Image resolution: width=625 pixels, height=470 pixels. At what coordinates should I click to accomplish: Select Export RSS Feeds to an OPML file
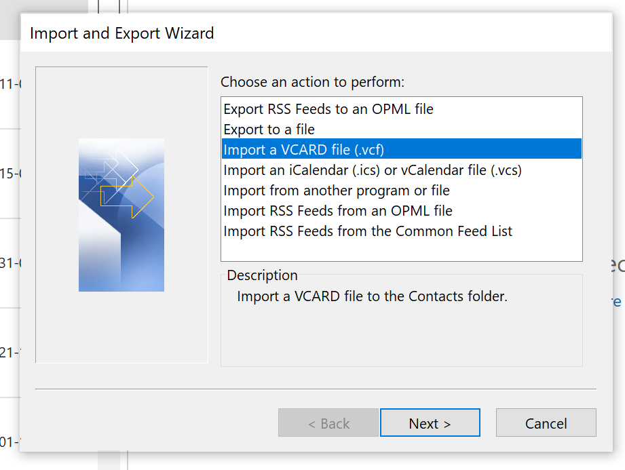click(x=328, y=109)
